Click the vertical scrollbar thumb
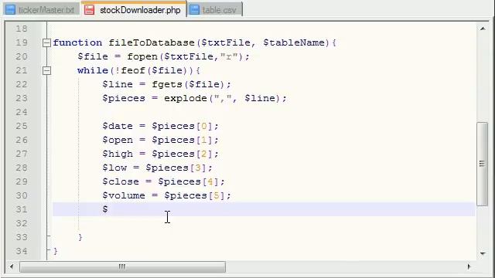The width and height of the screenshot is (495, 278). point(482,164)
